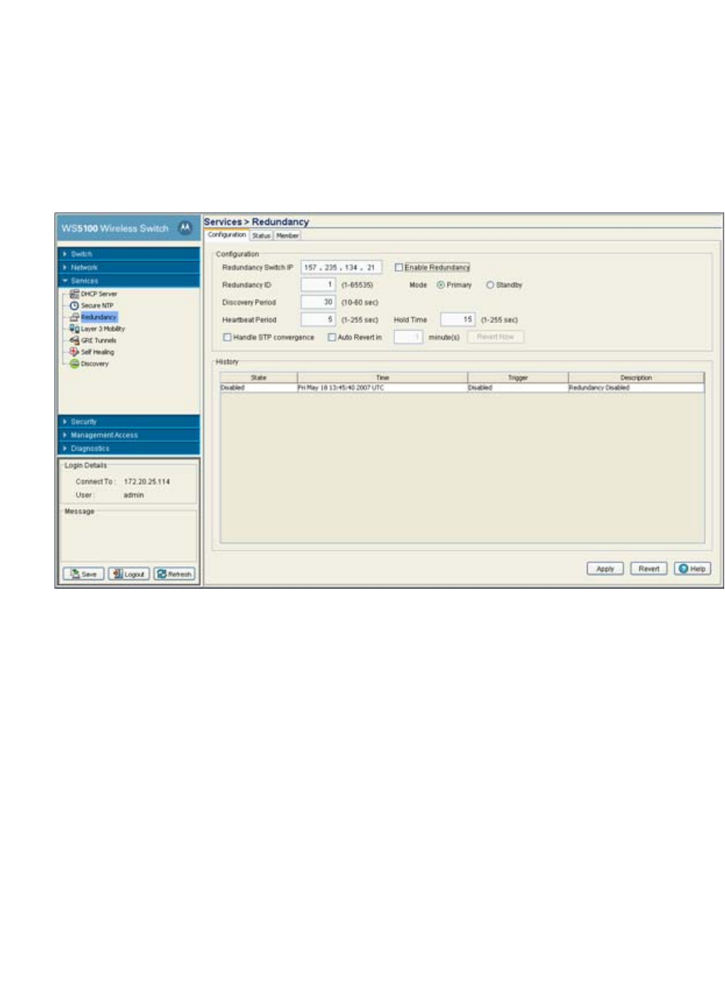Click the 172.20.25.114 connect-to address
This screenshot has width=725, height=1004.
pos(146,482)
